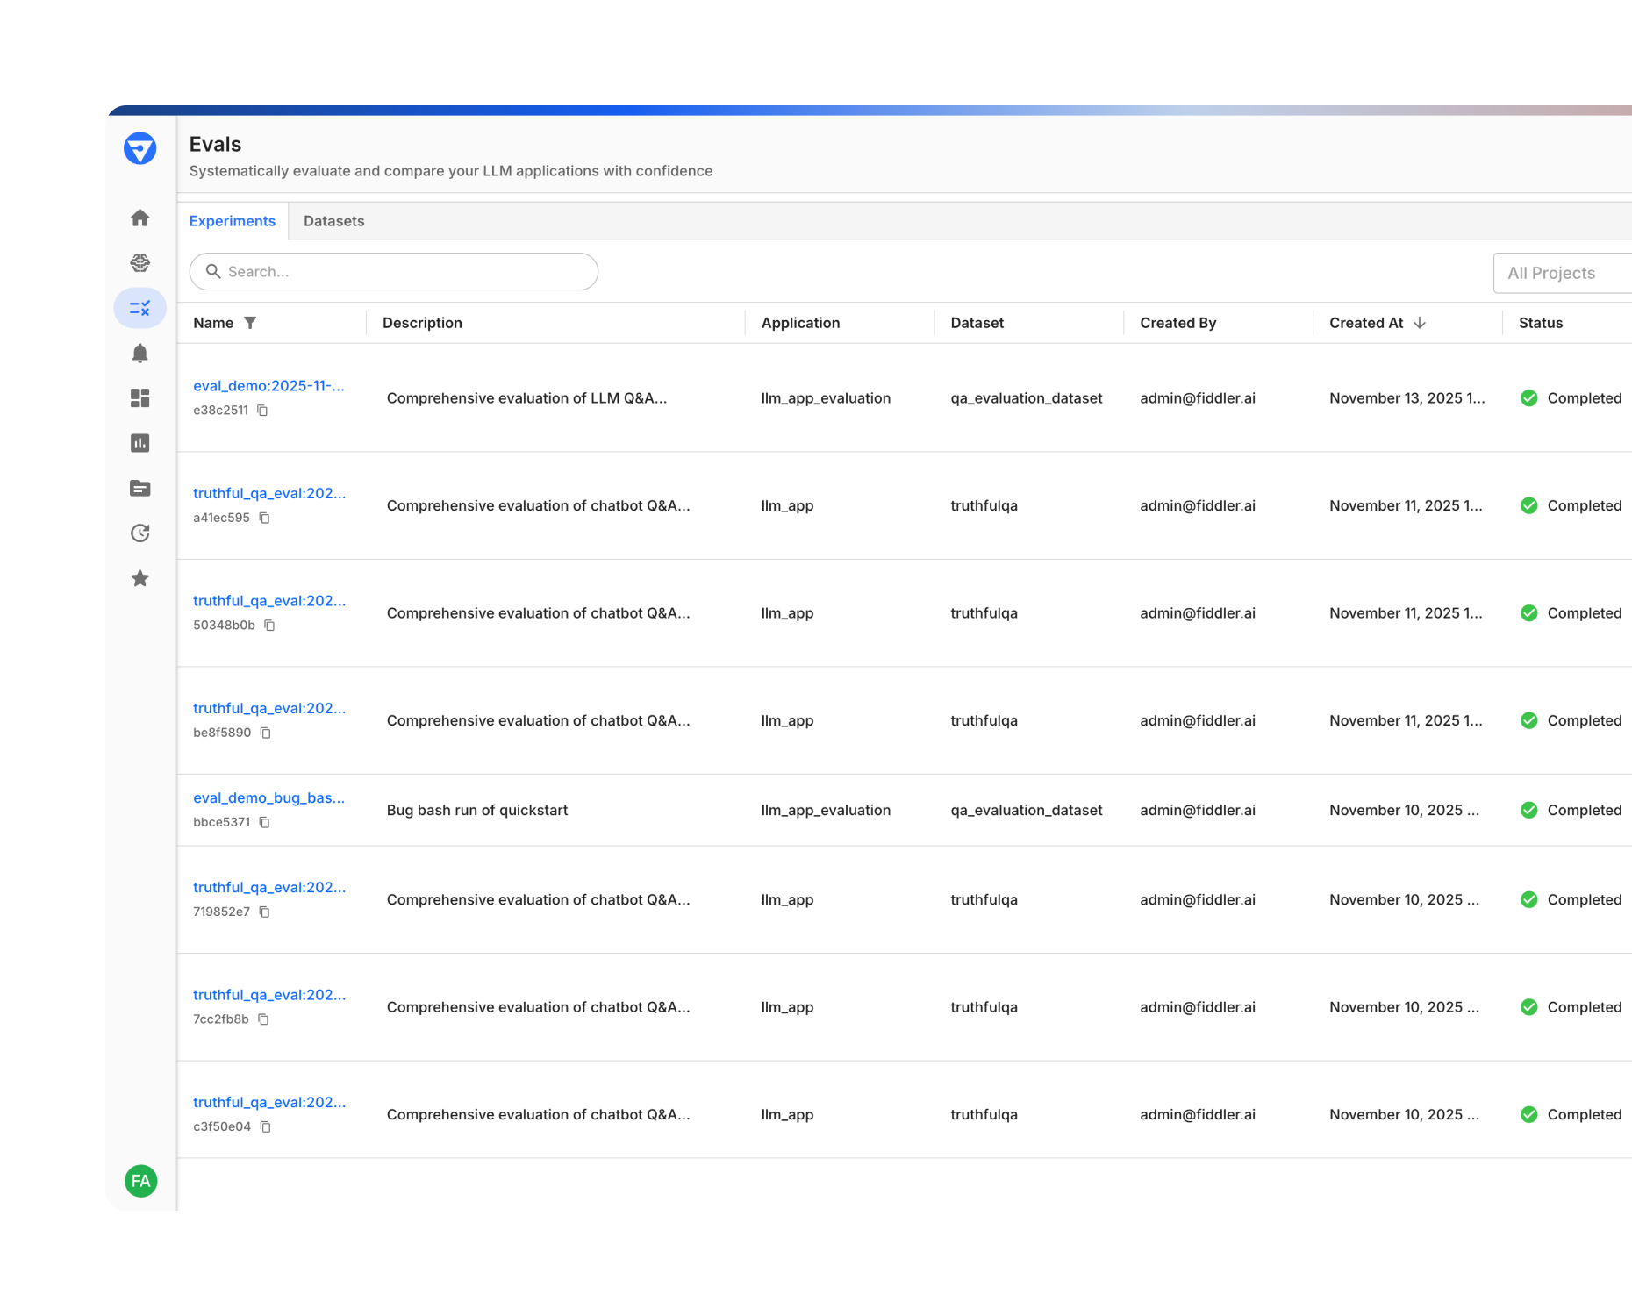Open the history clock icon in sidebar
The width and height of the screenshot is (1632, 1316).
click(140, 533)
